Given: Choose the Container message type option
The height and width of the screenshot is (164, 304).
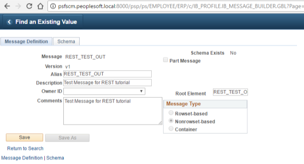Looking at the screenshot, I should point(171,128).
